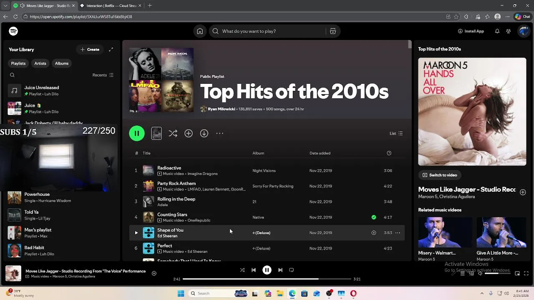This screenshot has height=300, width=534.
Task: Open Adele artist link
Action: click(x=163, y=205)
